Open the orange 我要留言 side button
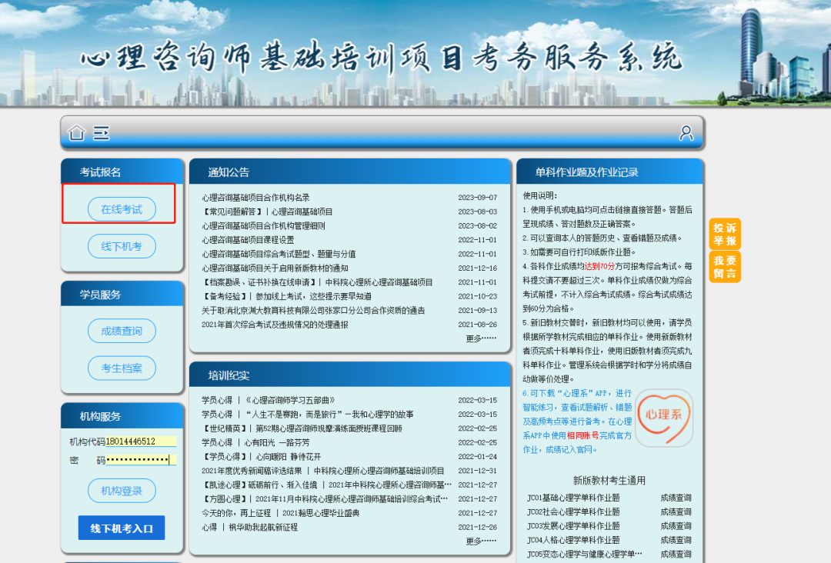This screenshot has width=831, height=563. (724, 267)
